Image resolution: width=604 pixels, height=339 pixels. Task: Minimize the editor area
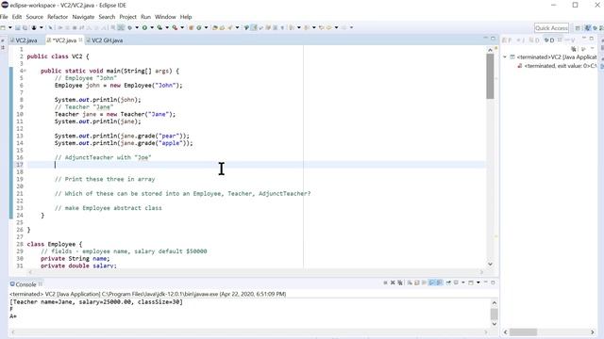pos(486,38)
